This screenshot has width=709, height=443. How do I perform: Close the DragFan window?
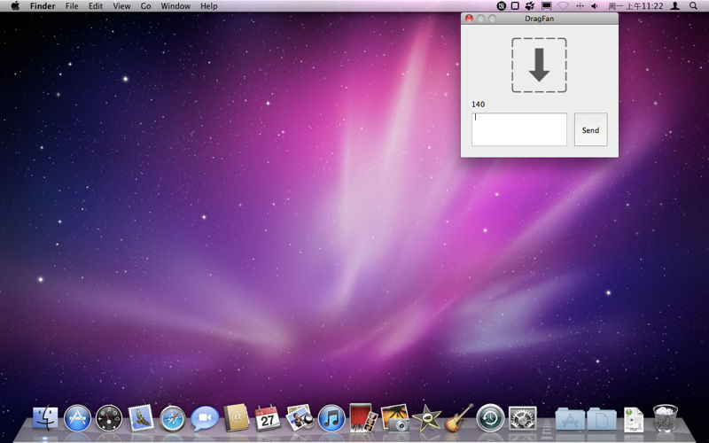click(x=469, y=18)
